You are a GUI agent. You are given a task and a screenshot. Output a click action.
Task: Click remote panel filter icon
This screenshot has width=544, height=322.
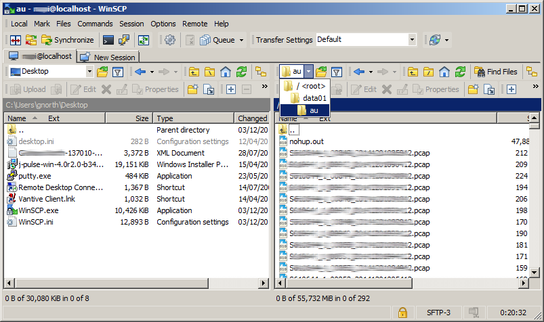coord(337,72)
